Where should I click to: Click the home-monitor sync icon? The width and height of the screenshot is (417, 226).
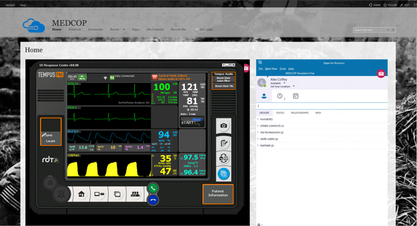click(224, 158)
